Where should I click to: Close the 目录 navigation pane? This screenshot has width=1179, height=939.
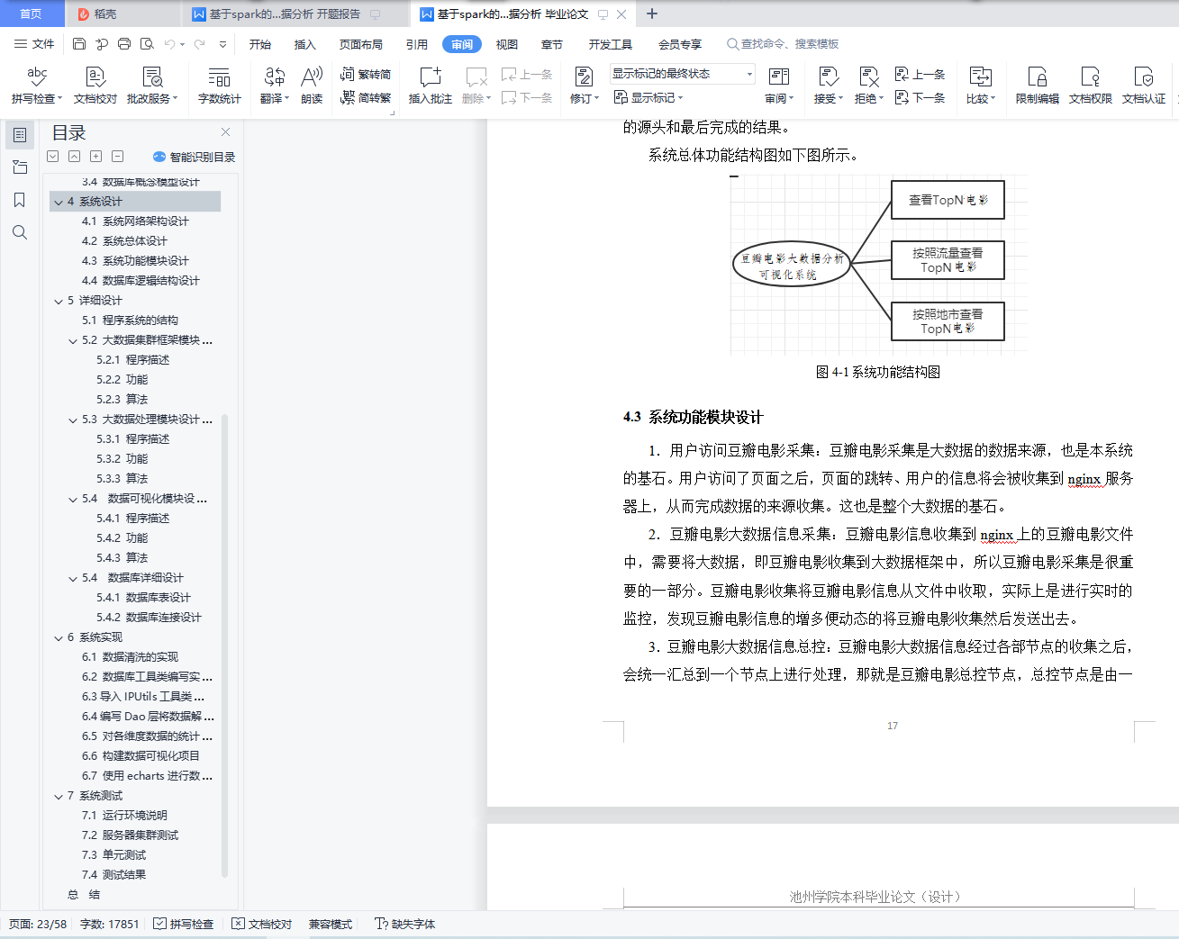[x=225, y=131]
